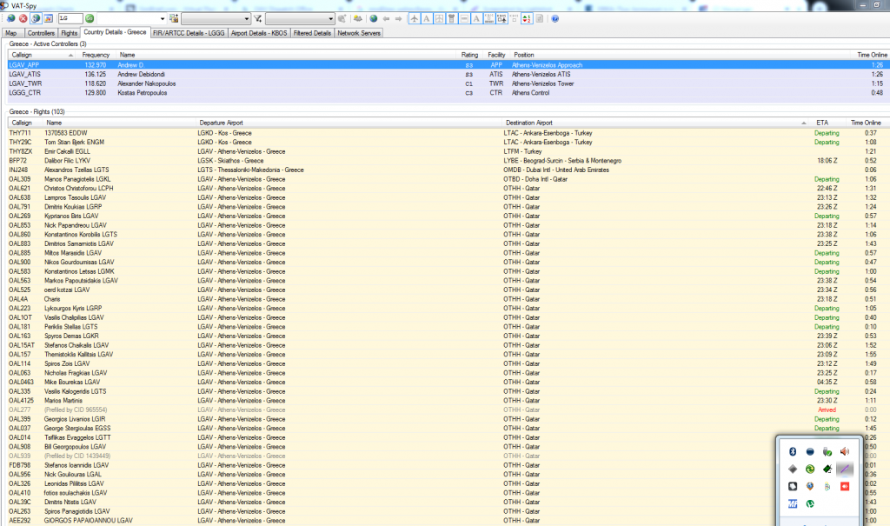
Task: Open the Flights tab
Action: [x=70, y=33]
